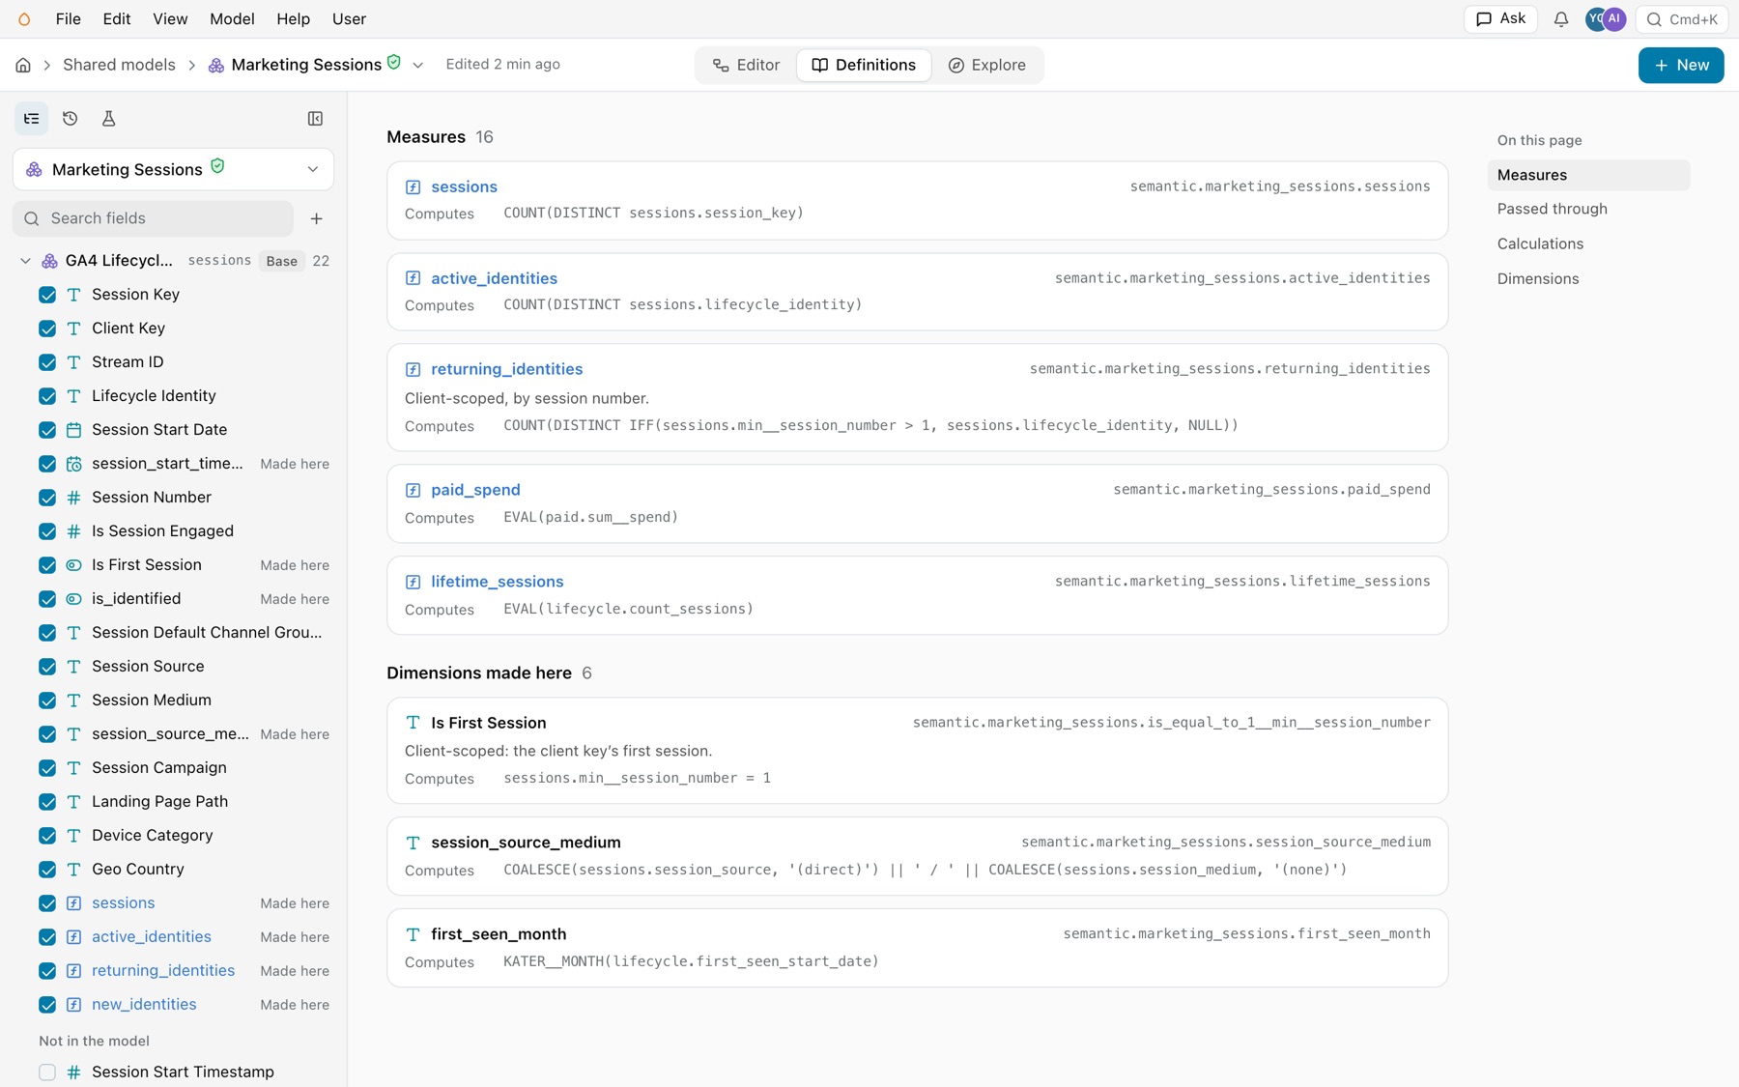Jump to Calculations on this page

pyautogui.click(x=1540, y=243)
